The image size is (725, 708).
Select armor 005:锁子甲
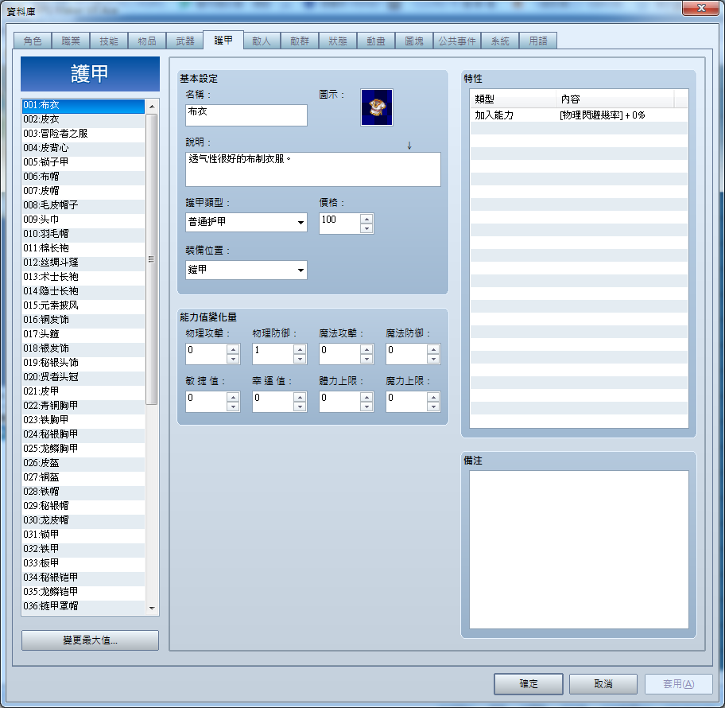[83, 162]
